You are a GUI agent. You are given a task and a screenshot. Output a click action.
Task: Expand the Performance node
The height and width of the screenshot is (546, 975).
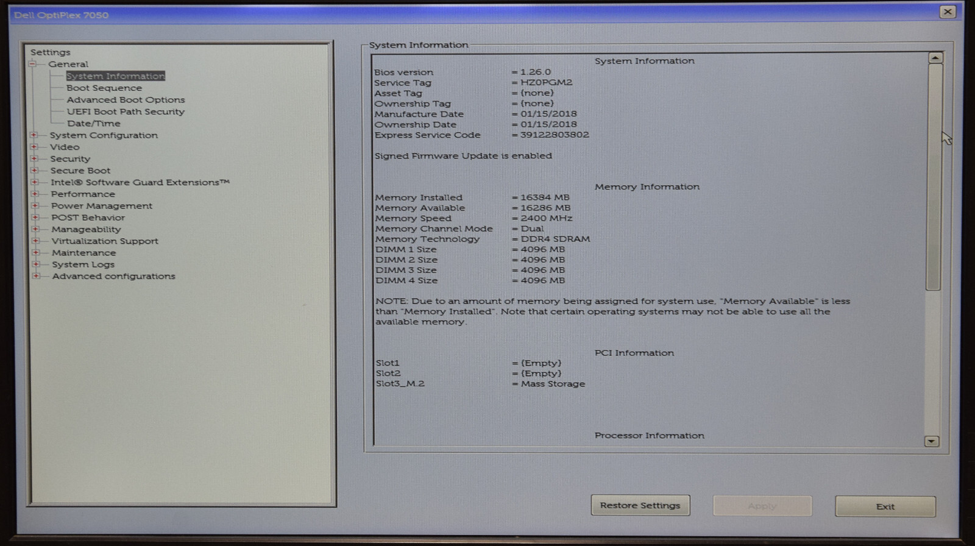(35, 194)
